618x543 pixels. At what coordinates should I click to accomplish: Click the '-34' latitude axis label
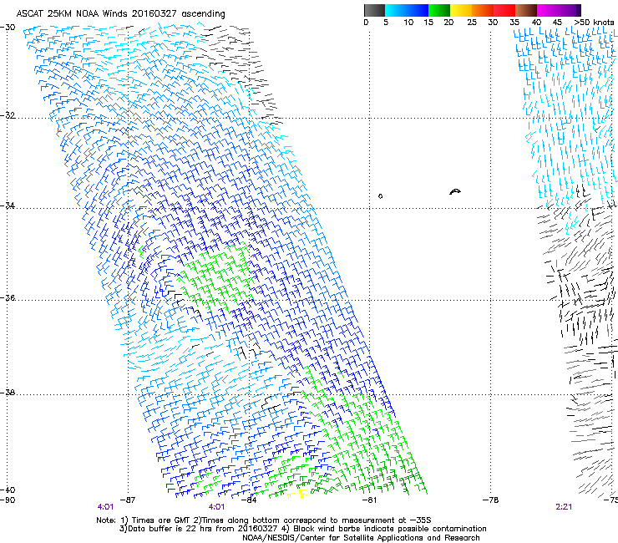8,206
